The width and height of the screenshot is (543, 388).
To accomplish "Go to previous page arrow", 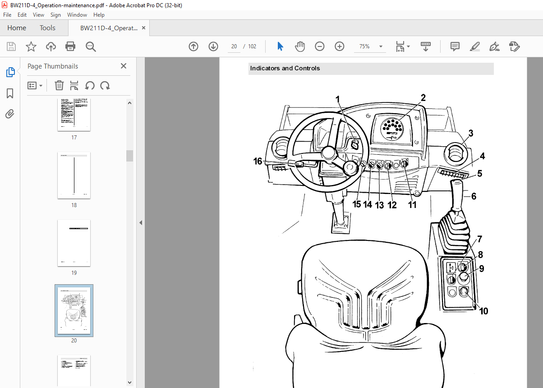I will (x=193, y=46).
